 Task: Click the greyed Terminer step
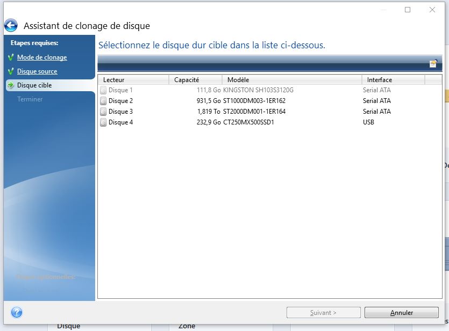[30, 99]
